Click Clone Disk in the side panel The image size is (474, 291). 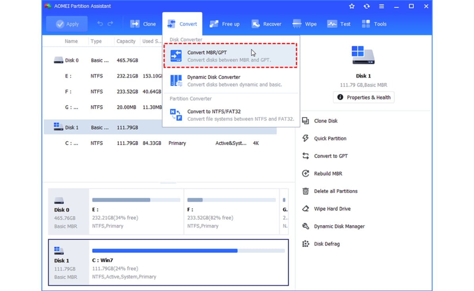click(x=325, y=121)
